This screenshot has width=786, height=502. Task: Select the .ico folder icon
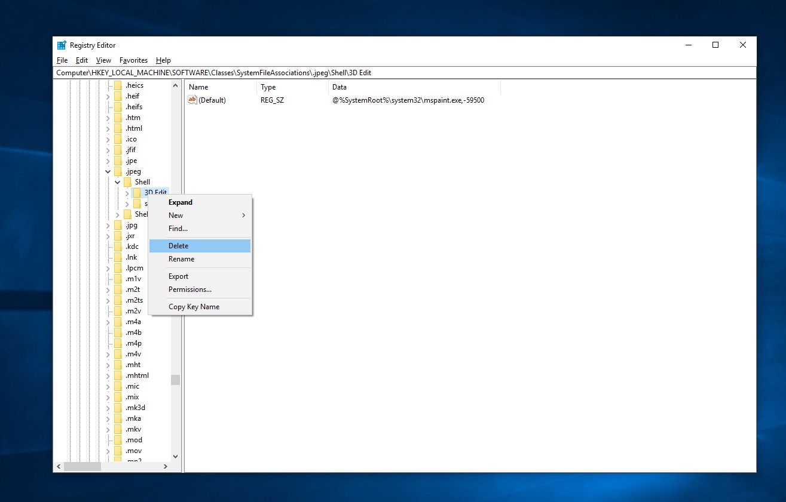118,139
